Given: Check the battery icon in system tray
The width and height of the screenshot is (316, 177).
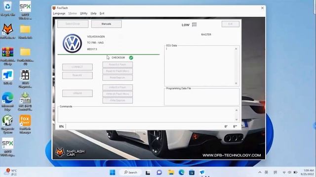Looking at the screenshot, I should pyautogui.click(x=295, y=173).
